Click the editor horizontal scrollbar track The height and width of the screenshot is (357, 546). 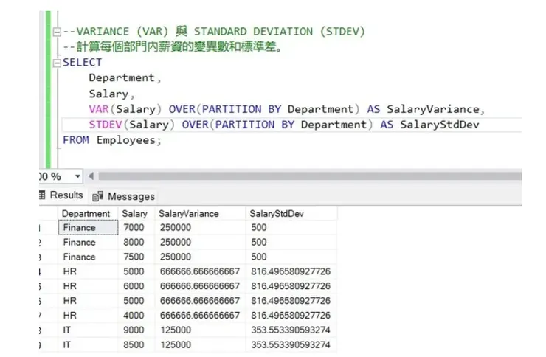[x=310, y=176]
